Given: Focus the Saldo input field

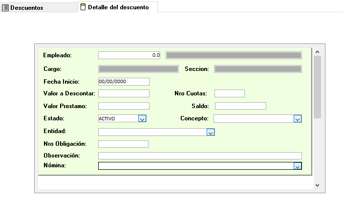Looking at the screenshot, I should (x=240, y=106).
